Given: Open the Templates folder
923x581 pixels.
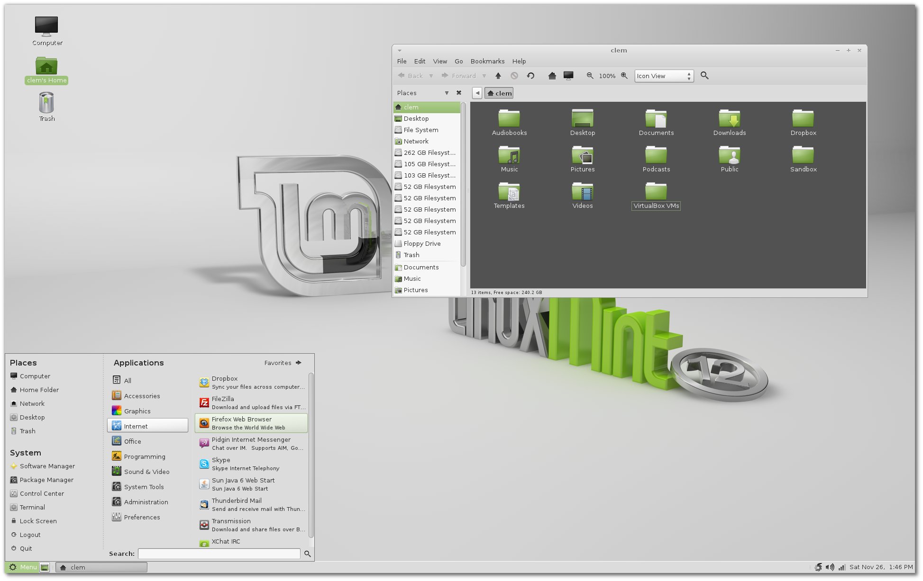Looking at the screenshot, I should click(509, 196).
